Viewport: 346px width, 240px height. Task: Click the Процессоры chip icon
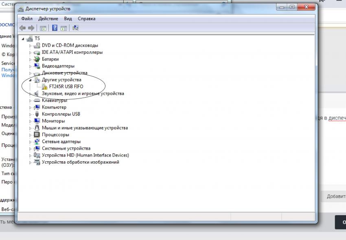point(37,135)
